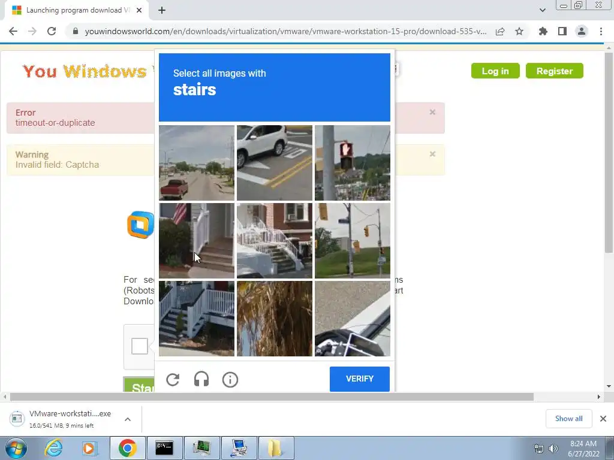Open the Chrome profile avatar menu
614x460 pixels.
tap(582, 31)
